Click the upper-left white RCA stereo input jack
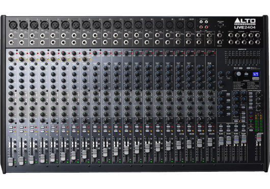 coord(201,22)
